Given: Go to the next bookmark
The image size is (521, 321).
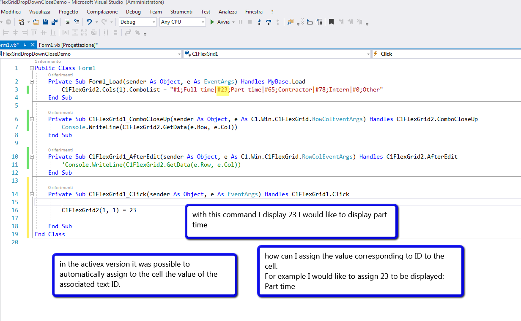Looking at the screenshot, I should pyautogui.click(x=350, y=22).
